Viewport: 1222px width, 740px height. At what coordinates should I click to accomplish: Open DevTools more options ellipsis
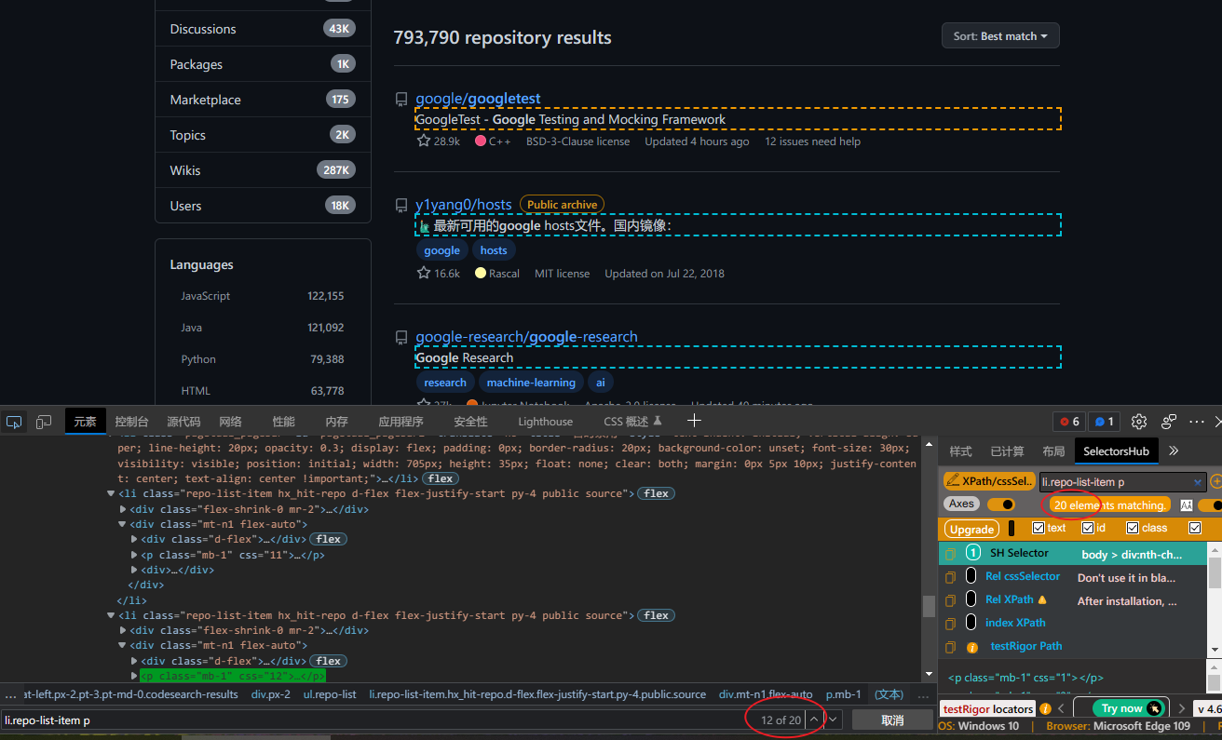point(1197,422)
